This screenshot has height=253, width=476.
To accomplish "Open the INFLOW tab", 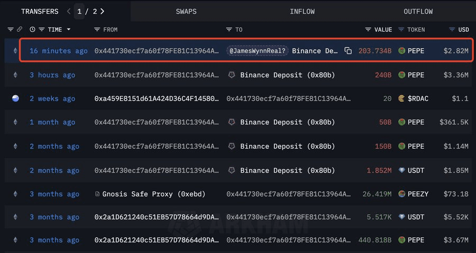I will (302, 12).
